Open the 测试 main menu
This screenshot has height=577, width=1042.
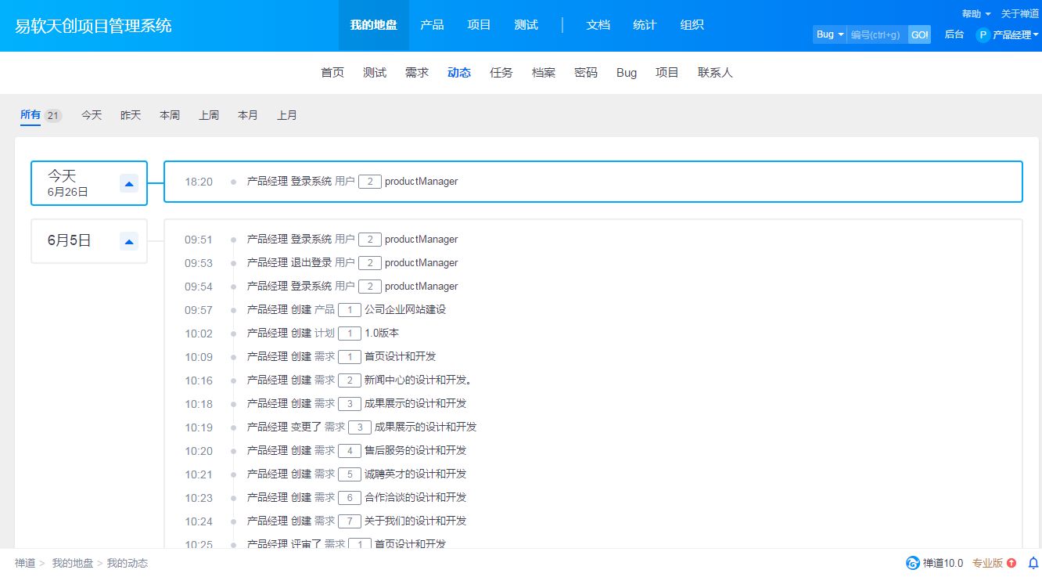point(526,25)
